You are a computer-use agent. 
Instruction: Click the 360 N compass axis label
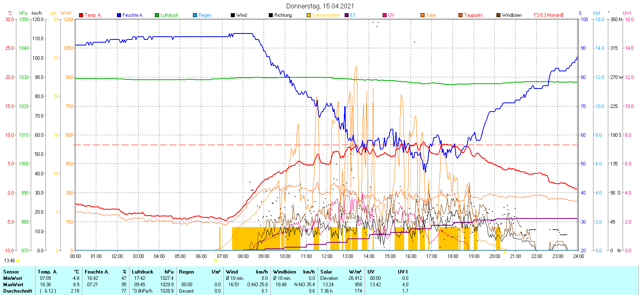click(616, 19)
